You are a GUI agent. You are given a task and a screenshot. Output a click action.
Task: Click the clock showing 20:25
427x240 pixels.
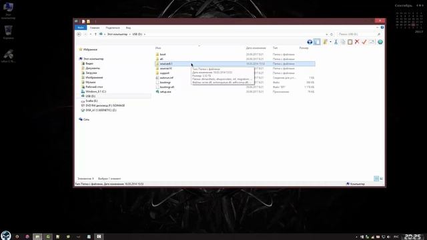[x=413, y=237]
